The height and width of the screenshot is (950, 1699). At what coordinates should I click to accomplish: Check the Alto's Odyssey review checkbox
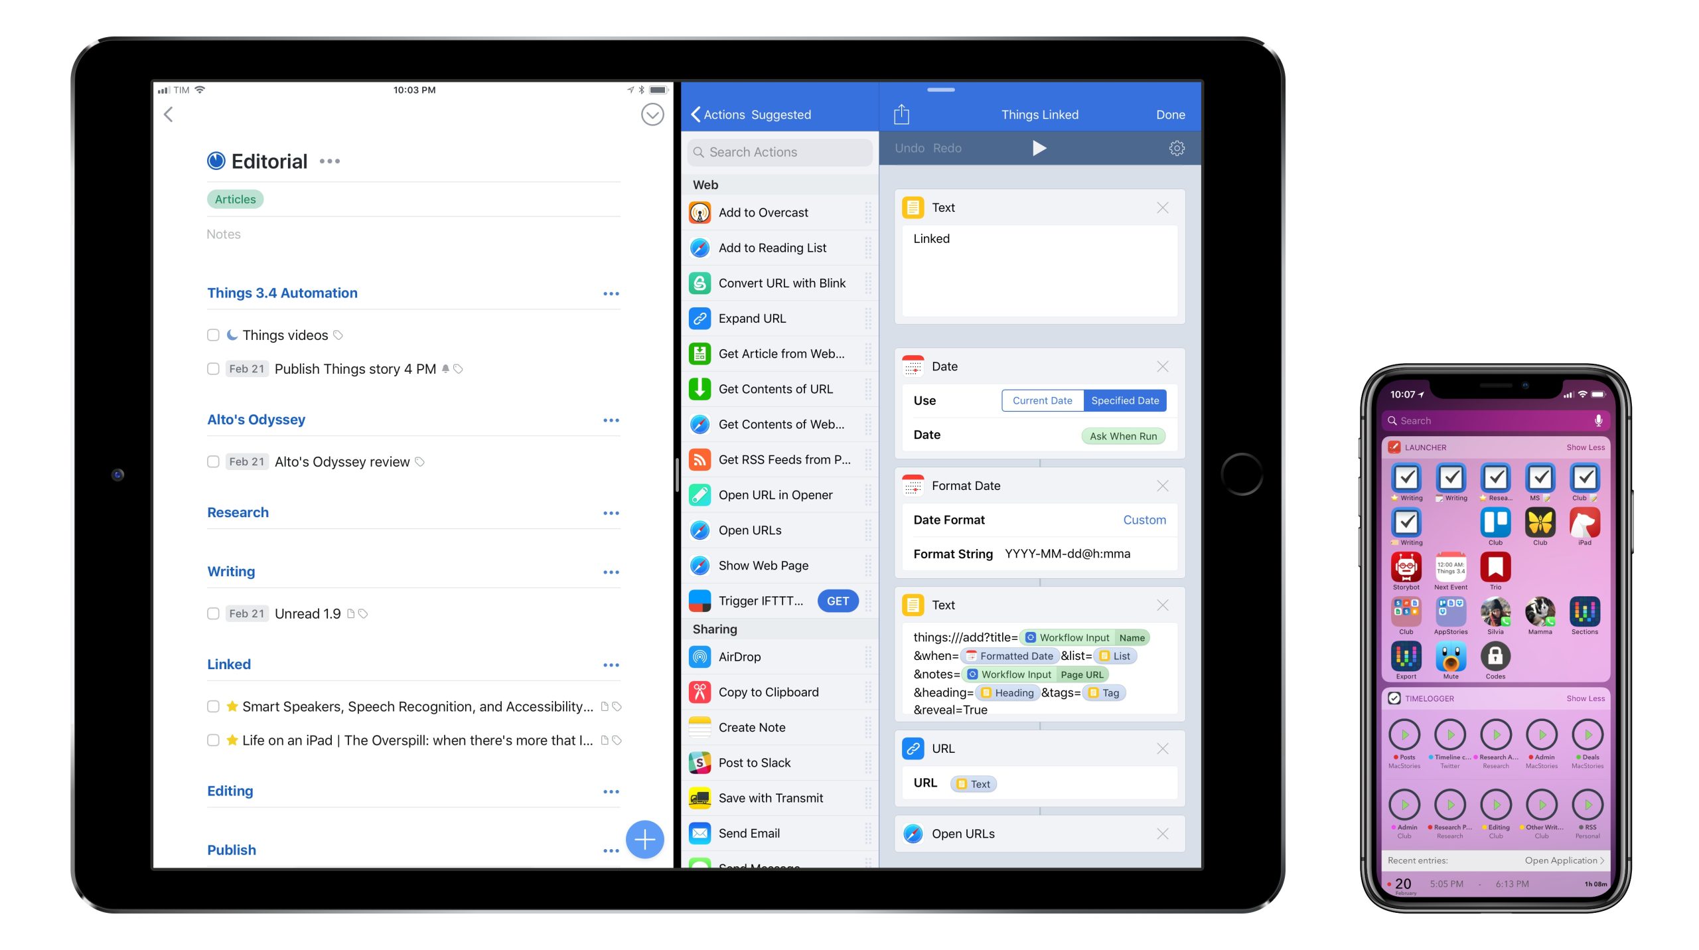pos(213,462)
